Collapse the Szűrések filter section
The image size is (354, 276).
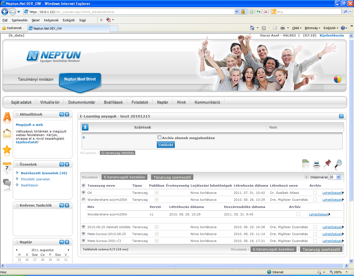85,127
